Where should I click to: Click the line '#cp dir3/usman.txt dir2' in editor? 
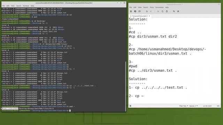(x=153, y=36)
